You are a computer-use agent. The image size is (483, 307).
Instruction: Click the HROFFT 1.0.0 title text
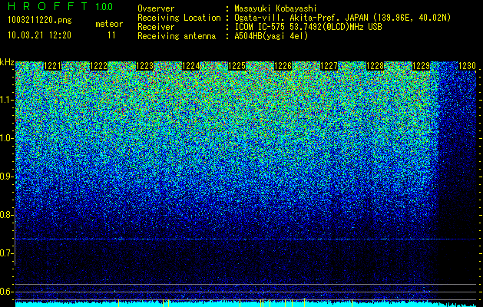pos(60,6)
